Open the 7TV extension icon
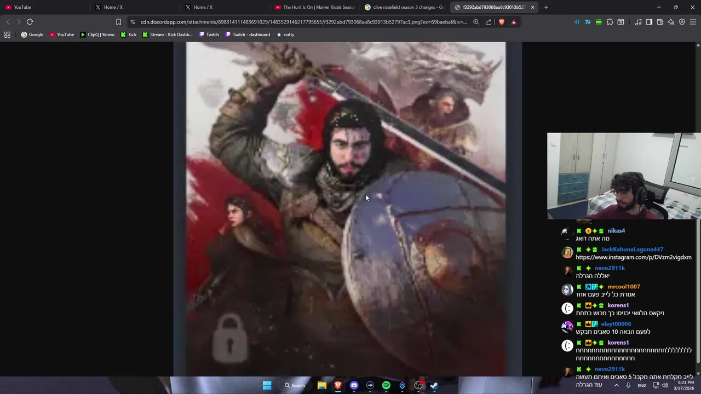 [x=588, y=22]
